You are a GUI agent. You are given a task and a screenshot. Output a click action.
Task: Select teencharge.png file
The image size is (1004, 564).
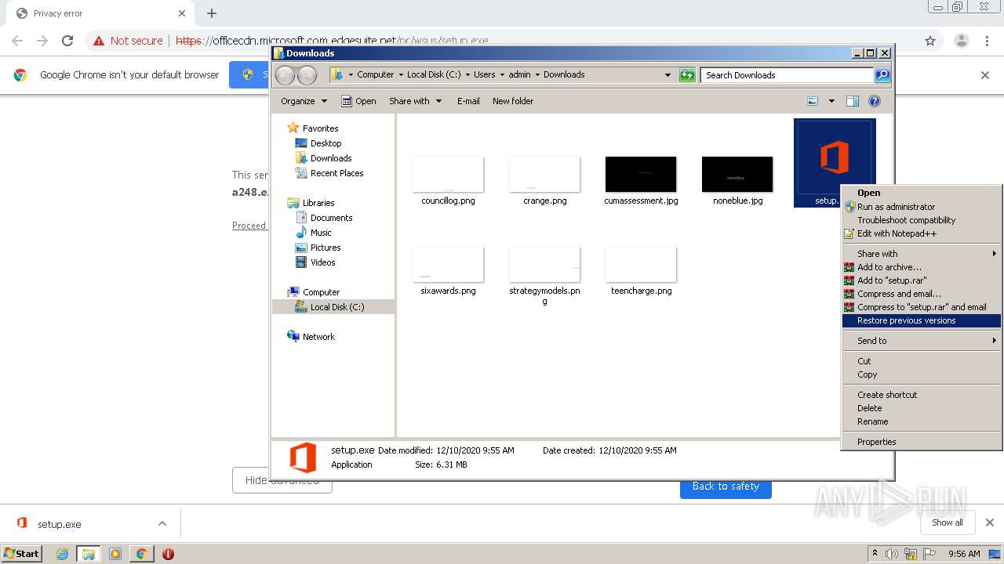[x=641, y=271]
